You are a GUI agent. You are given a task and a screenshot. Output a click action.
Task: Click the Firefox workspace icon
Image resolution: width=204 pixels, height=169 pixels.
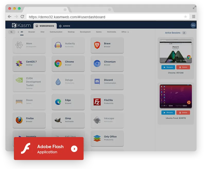pyautogui.click(x=19, y=120)
